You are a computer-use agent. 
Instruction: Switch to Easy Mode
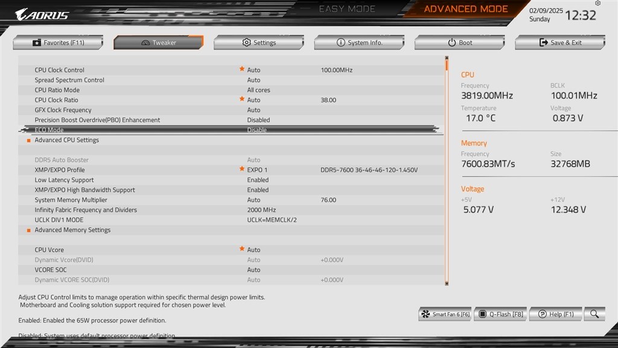point(347,8)
